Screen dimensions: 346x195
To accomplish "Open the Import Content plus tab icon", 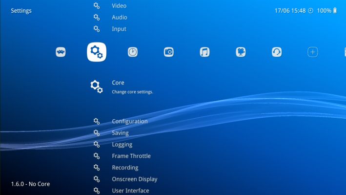I will tap(313, 52).
